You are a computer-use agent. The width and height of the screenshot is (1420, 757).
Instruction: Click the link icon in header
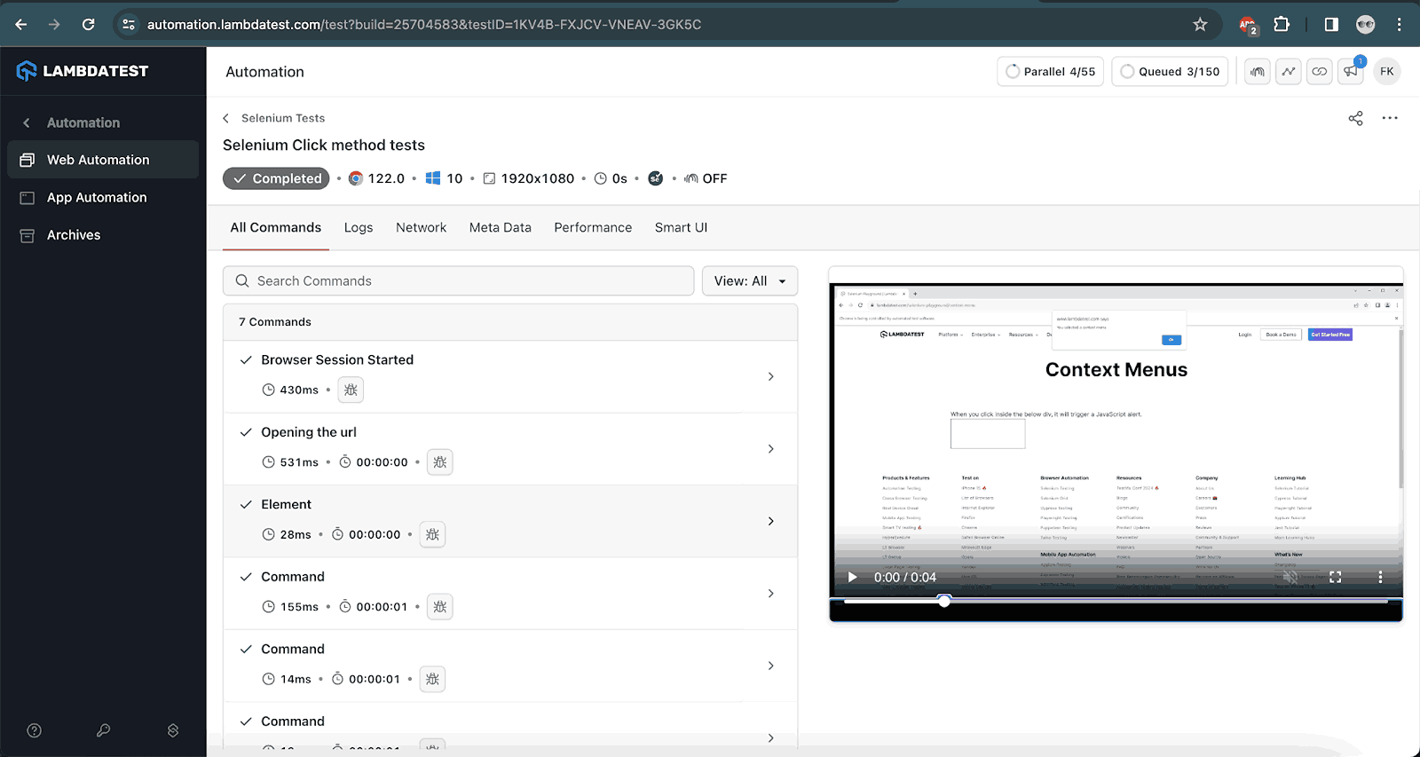1320,72
